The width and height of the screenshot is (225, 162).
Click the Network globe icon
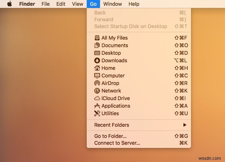pos(97,91)
